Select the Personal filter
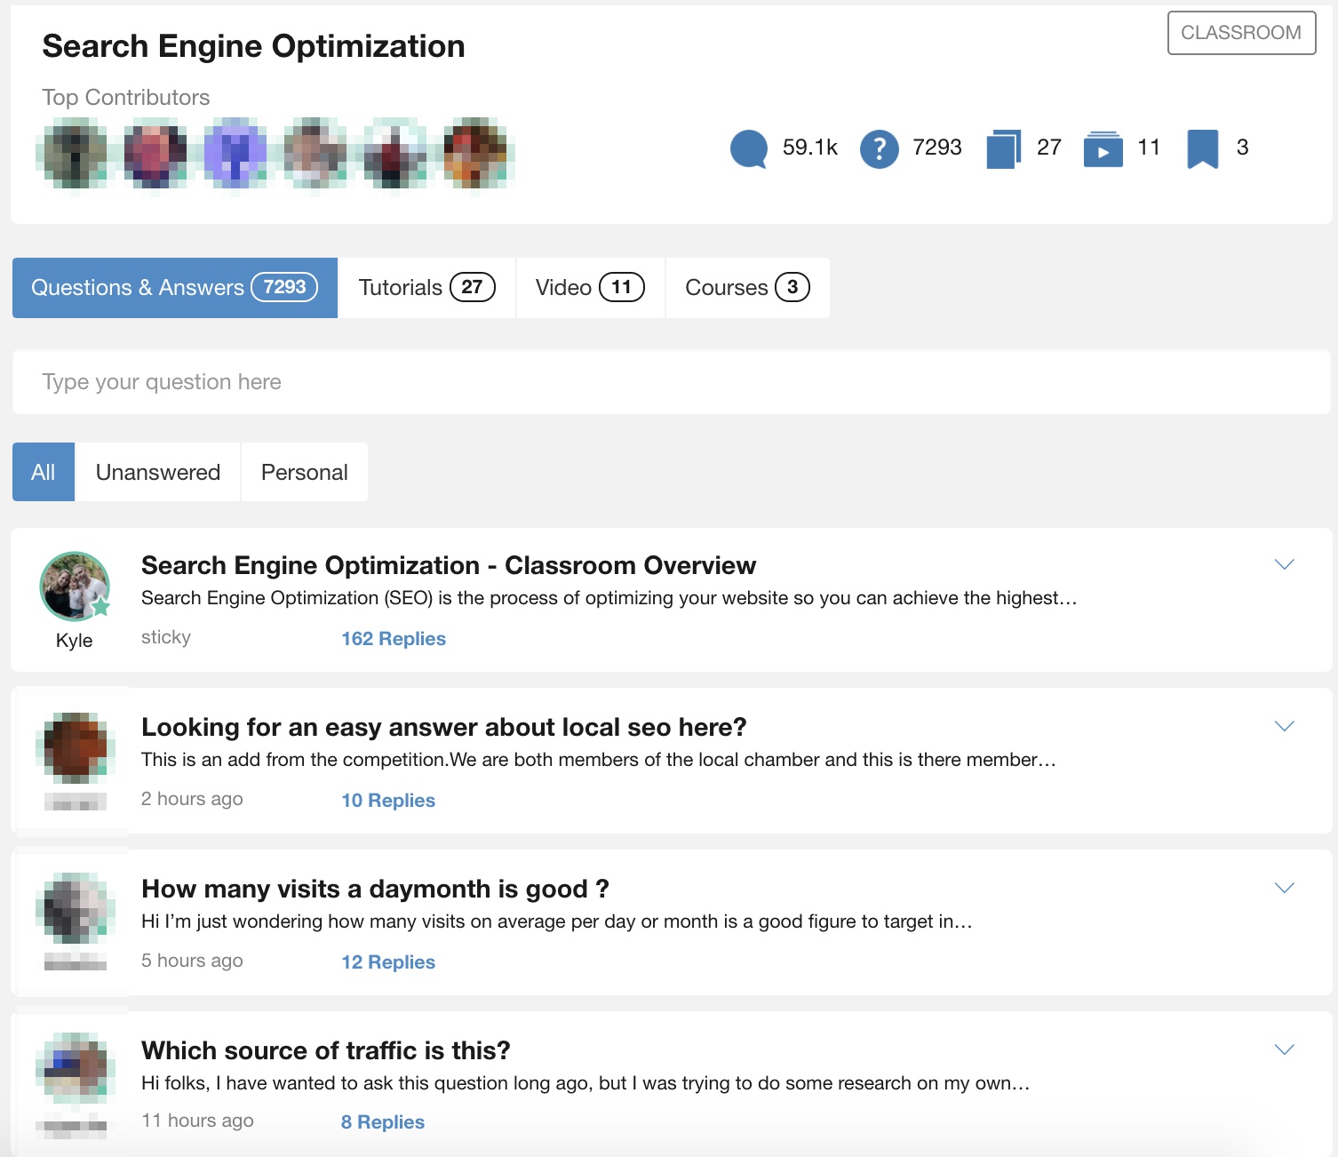The image size is (1338, 1157). pos(305,472)
